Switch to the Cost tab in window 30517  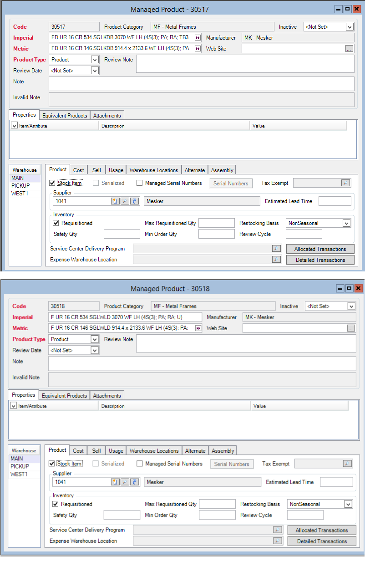(79, 170)
